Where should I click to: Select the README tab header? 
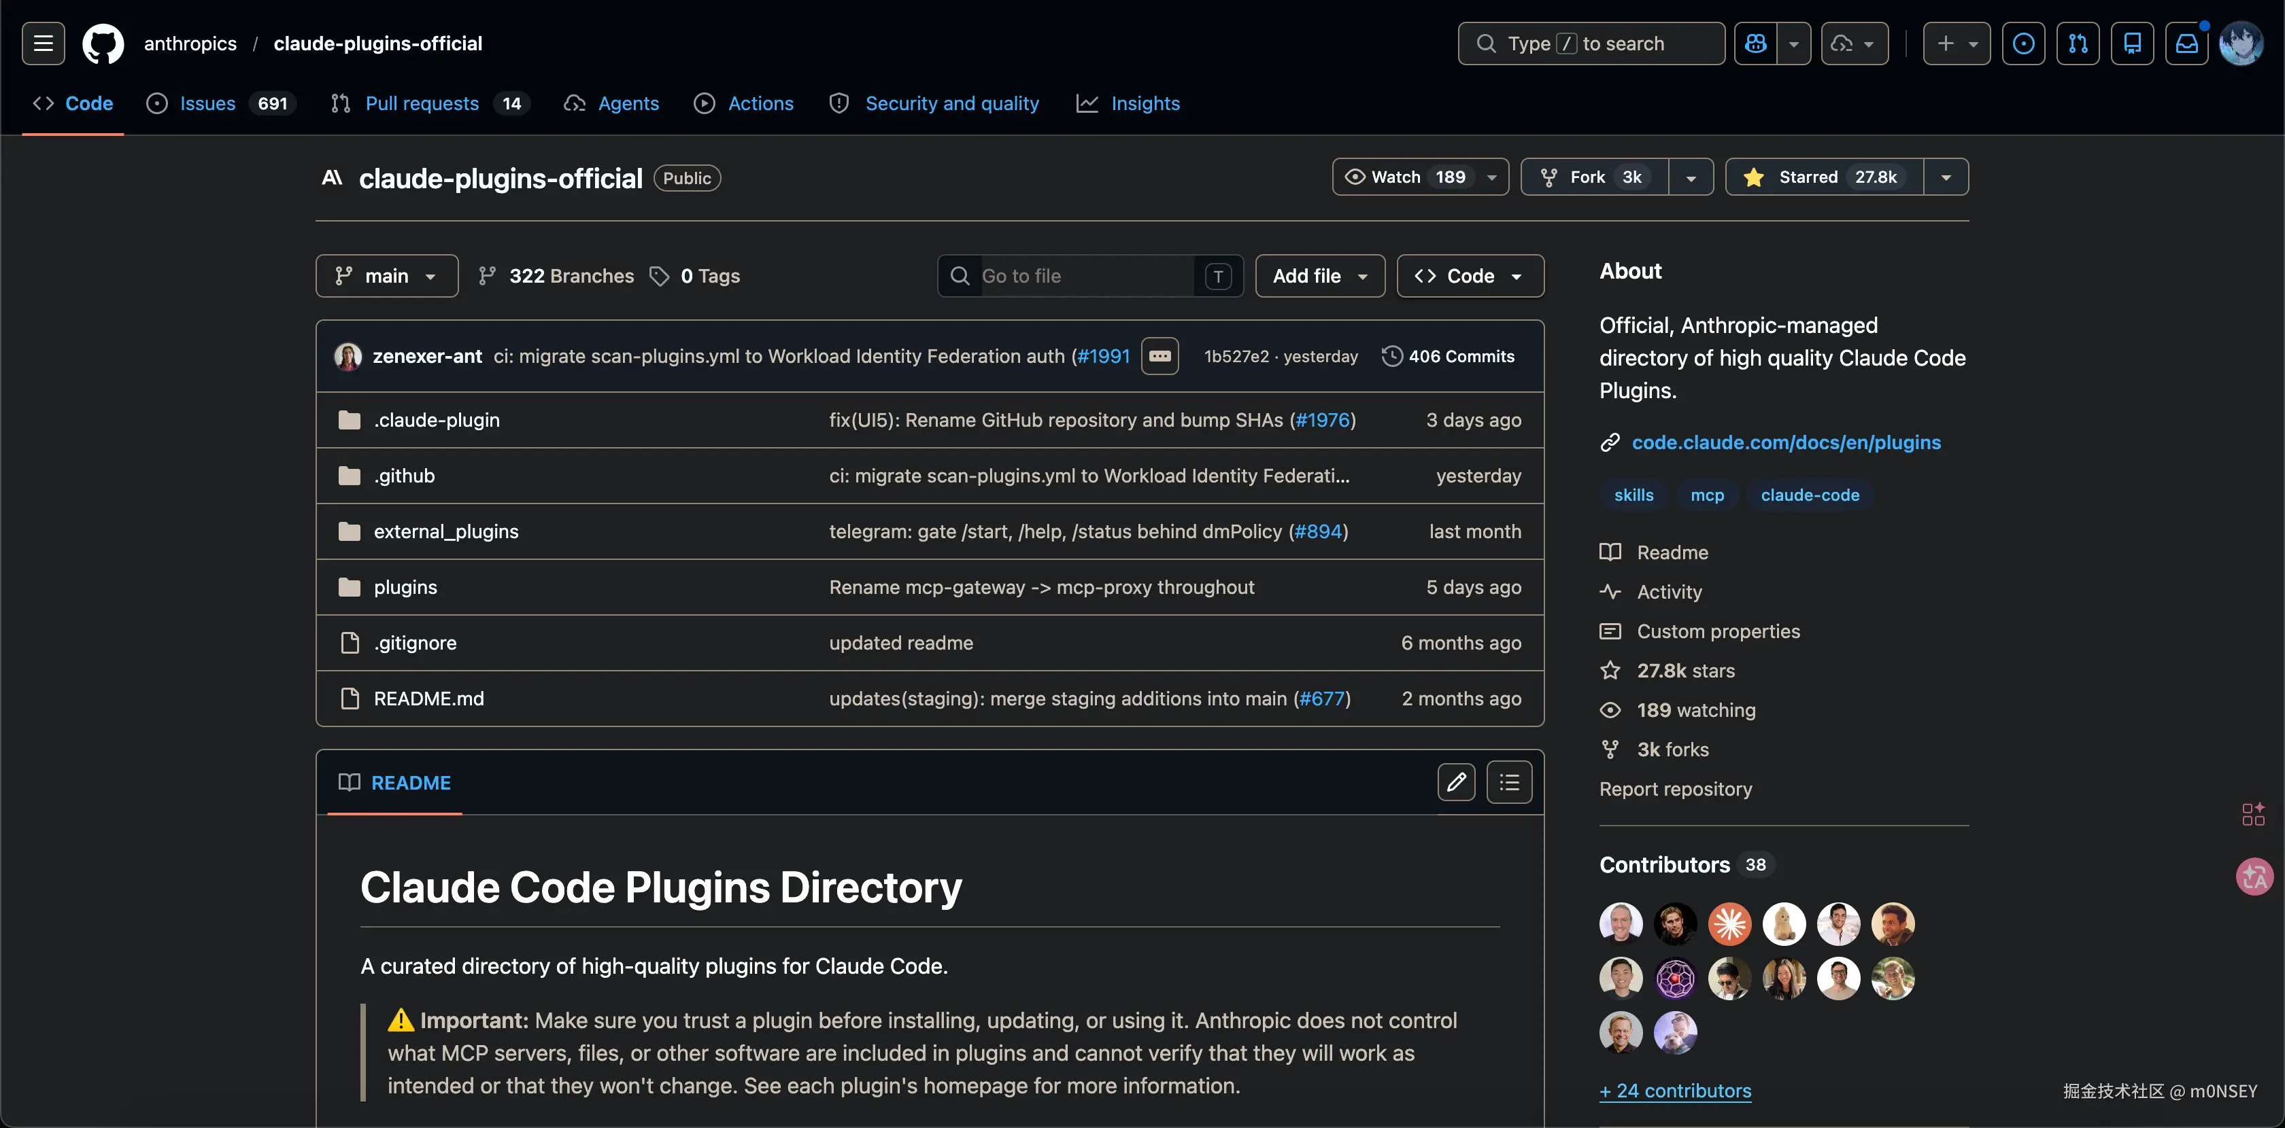point(394,782)
